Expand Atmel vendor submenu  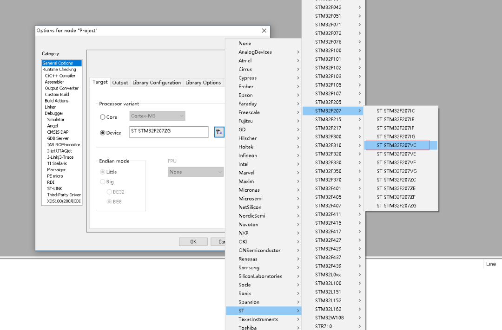point(264,61)
